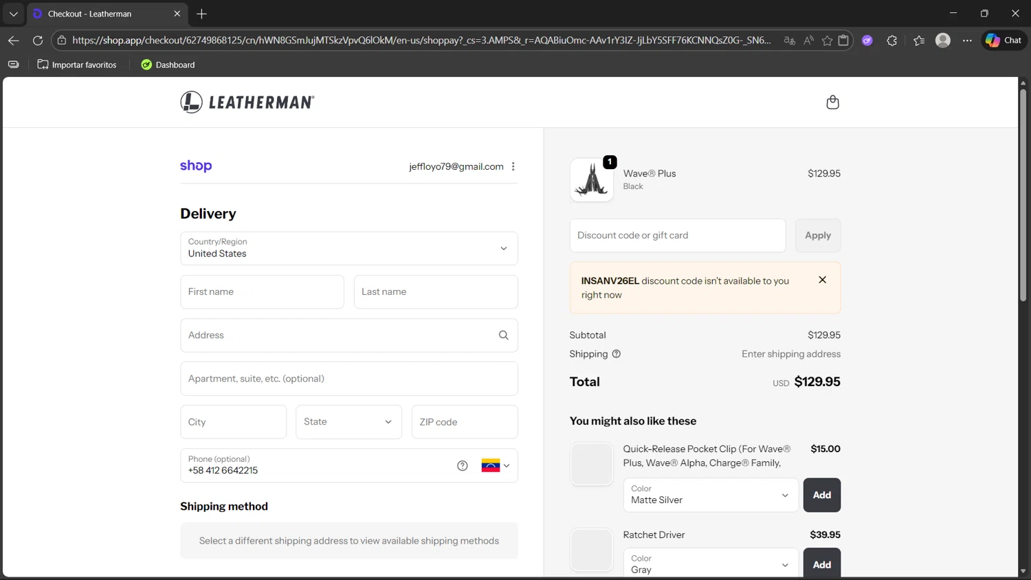Viewport: 1031px width, 580px height.
Task: Open the translate page icon
Action: [x=790, y=41]
